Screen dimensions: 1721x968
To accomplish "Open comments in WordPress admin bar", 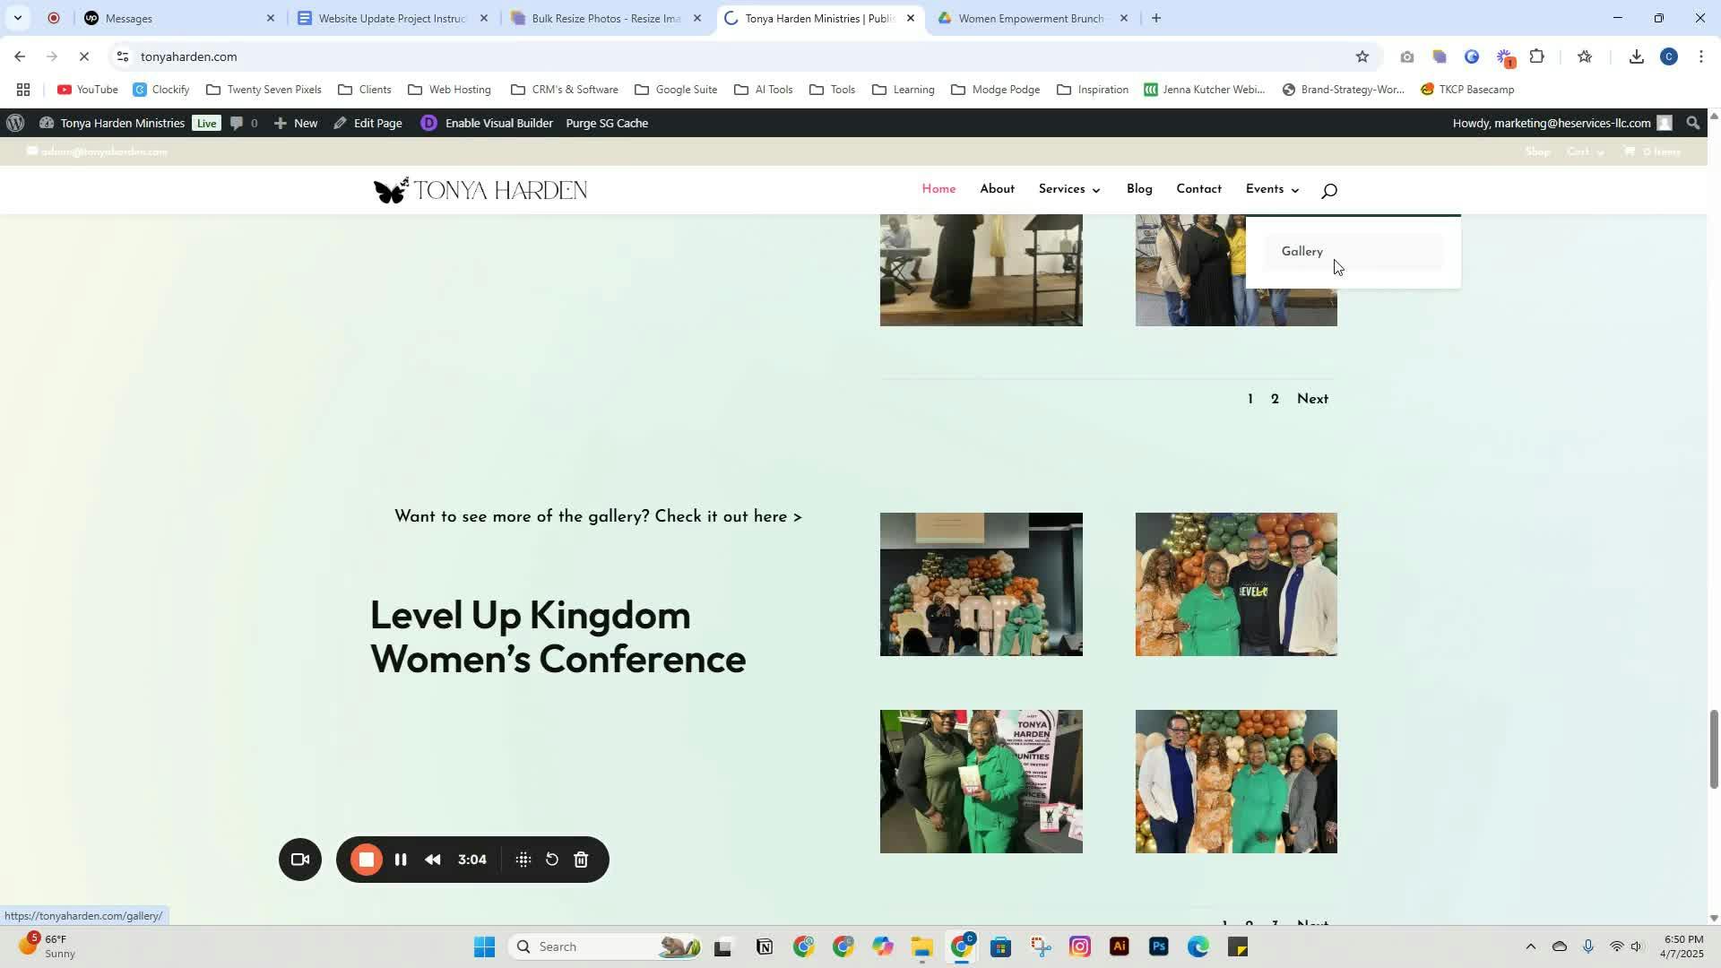I will point(244,123).
